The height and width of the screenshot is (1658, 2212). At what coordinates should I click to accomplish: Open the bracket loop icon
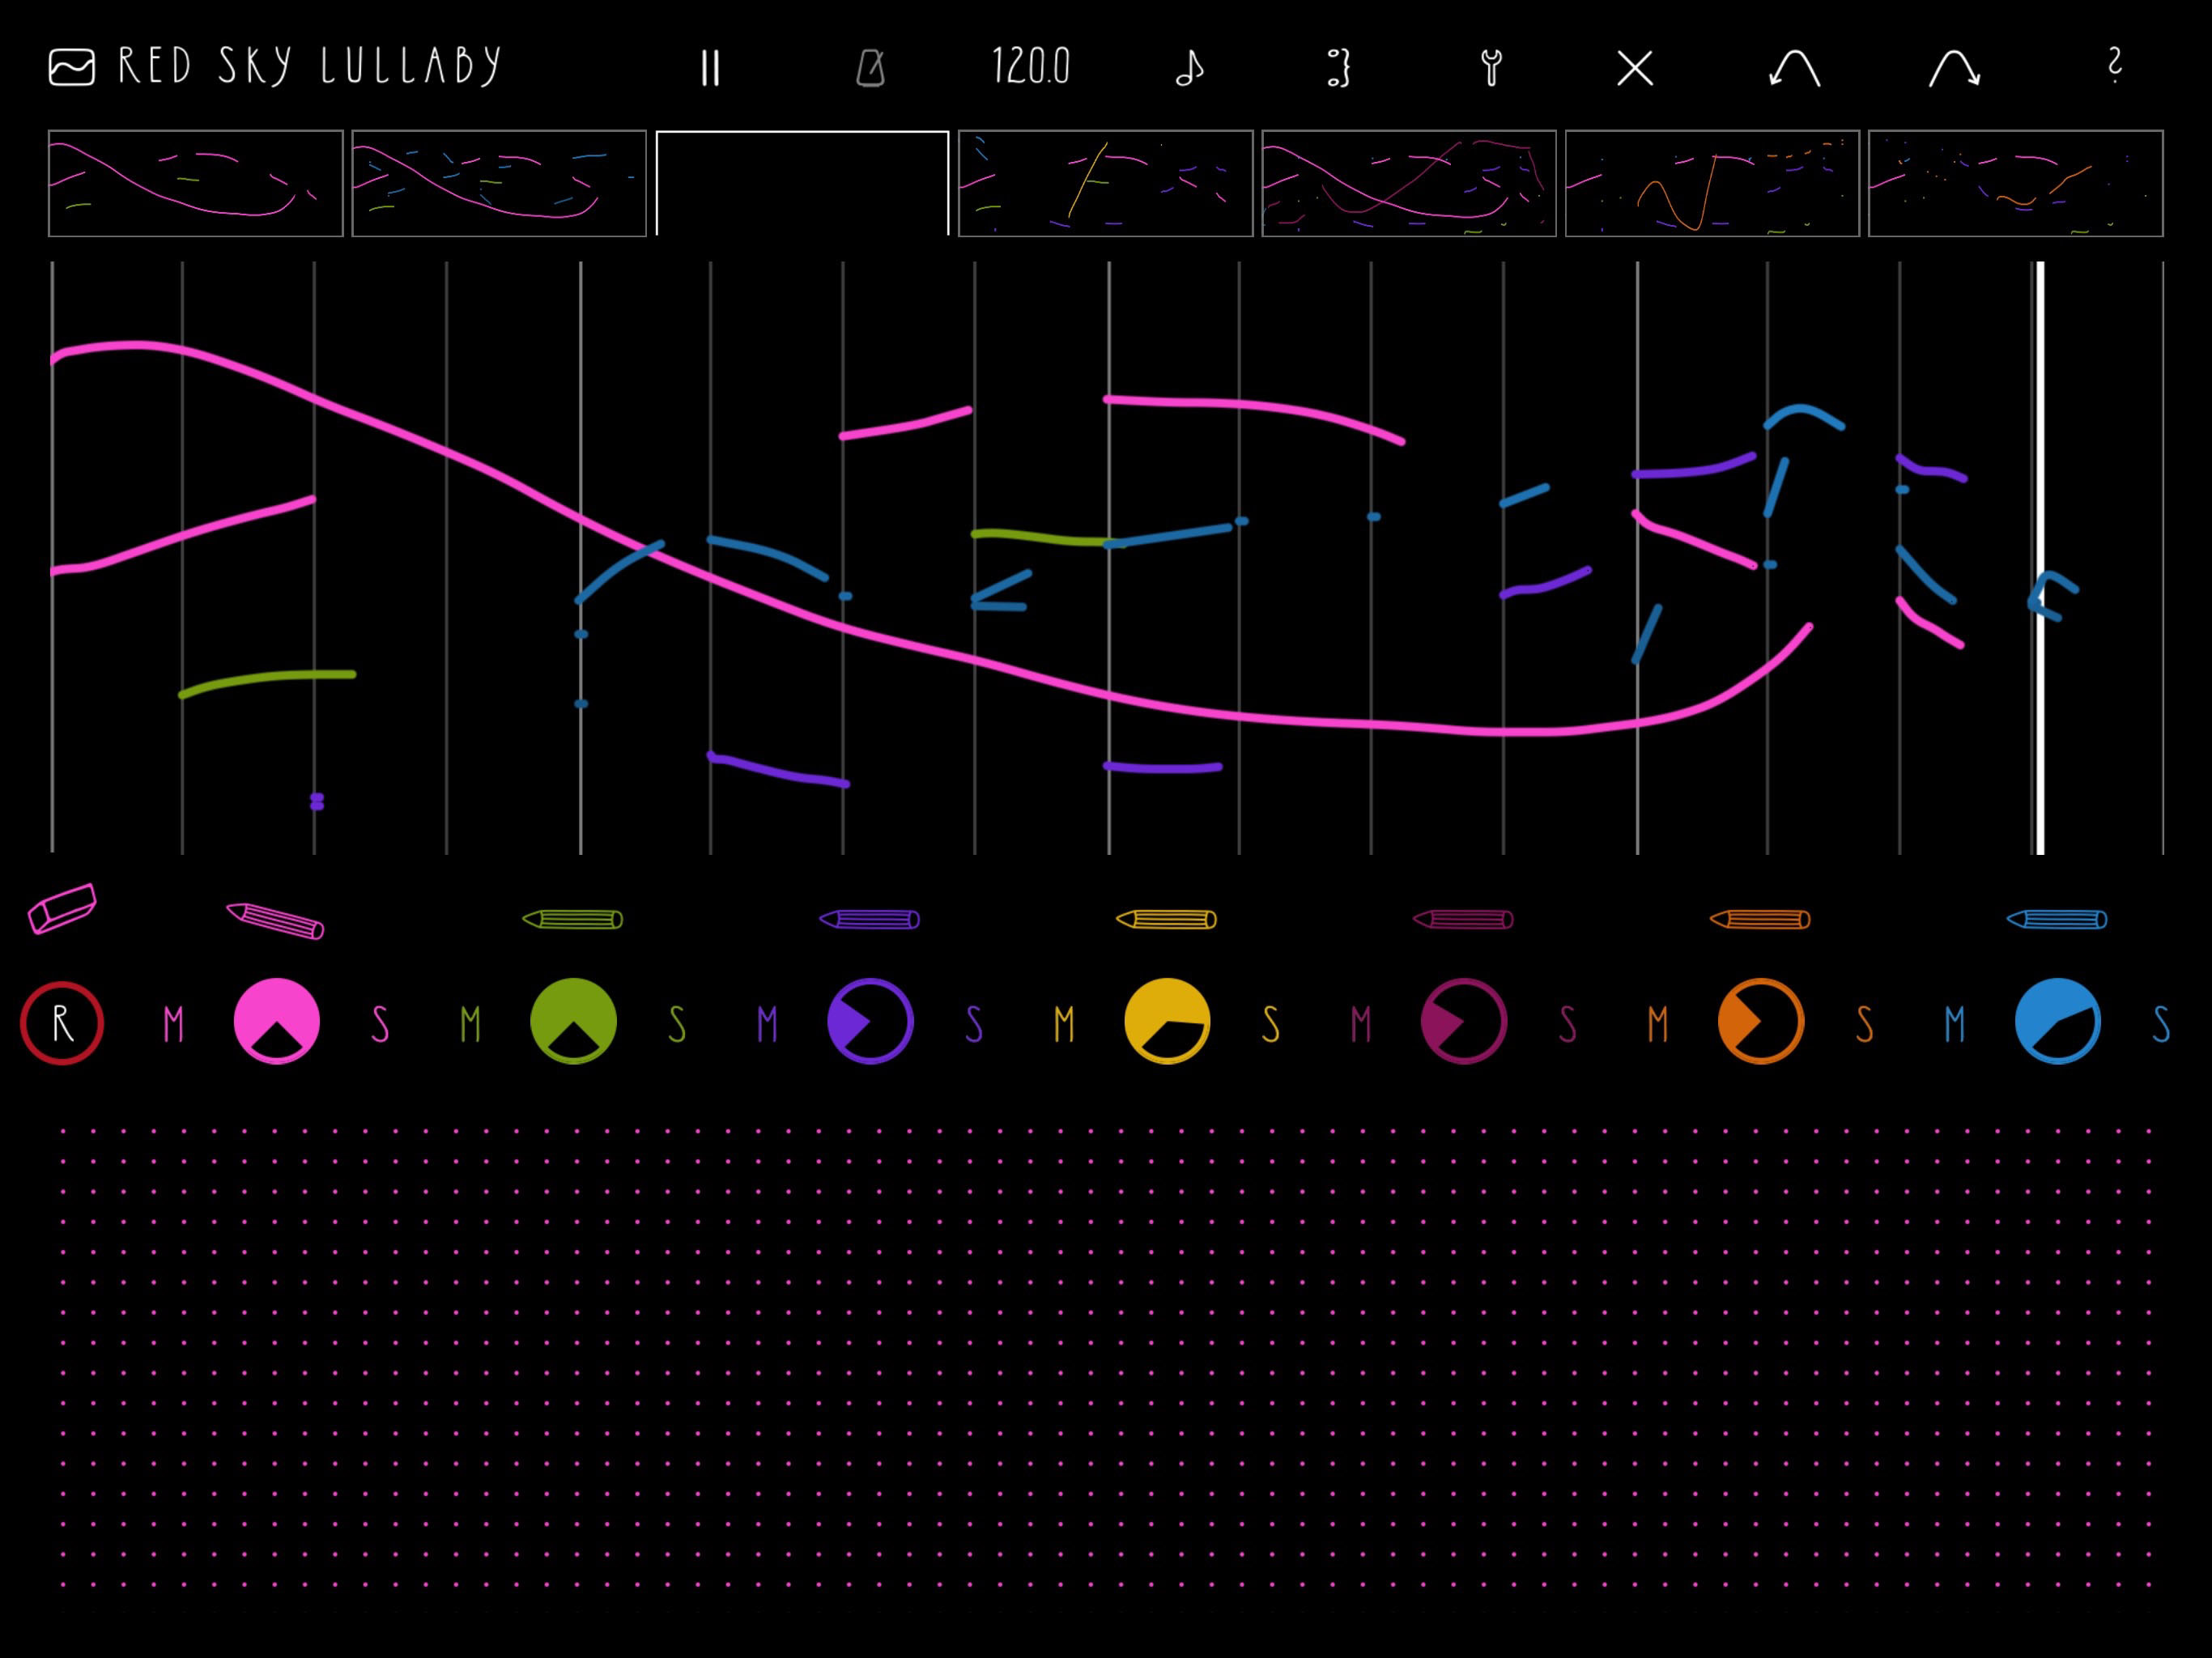(1339, 68)
